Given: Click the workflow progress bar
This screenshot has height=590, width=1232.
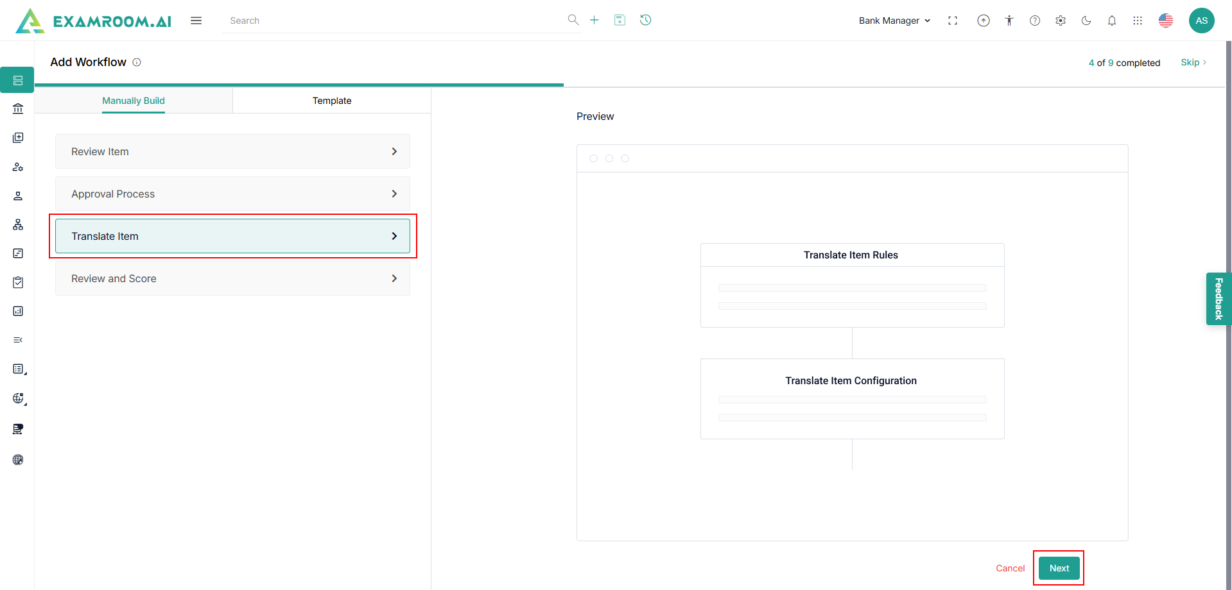Looking at the screenshot, I should pos(629,85).
